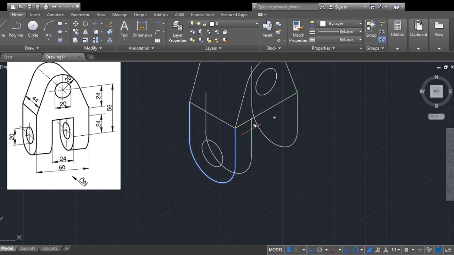The height and width of the screenshot is (255, 454).
Task: Toggle drawing grid display in status bar
Action: click(289, 250)
